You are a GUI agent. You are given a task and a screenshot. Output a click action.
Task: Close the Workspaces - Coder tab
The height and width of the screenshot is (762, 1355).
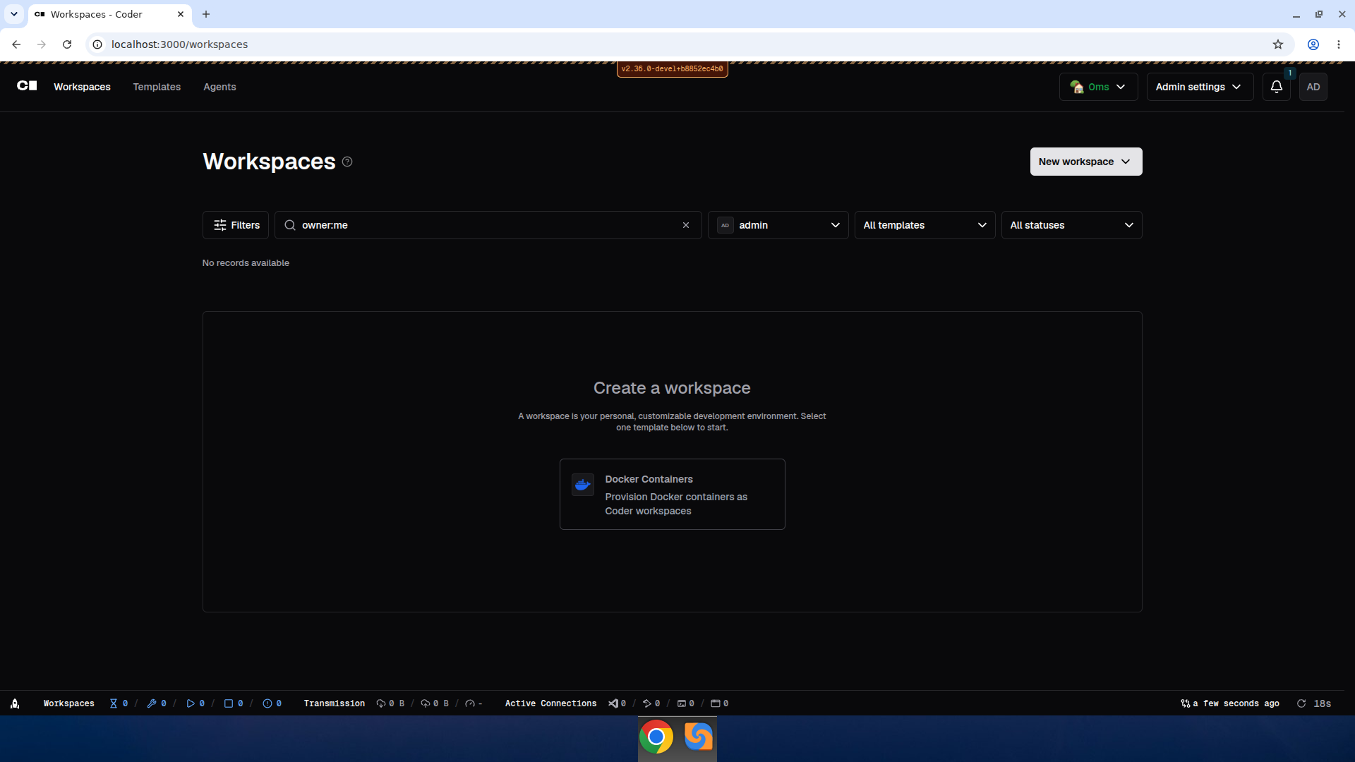[181, 14]
